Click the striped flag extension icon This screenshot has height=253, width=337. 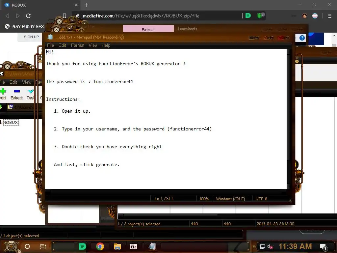pyautogui.click(x=315, y=16)
